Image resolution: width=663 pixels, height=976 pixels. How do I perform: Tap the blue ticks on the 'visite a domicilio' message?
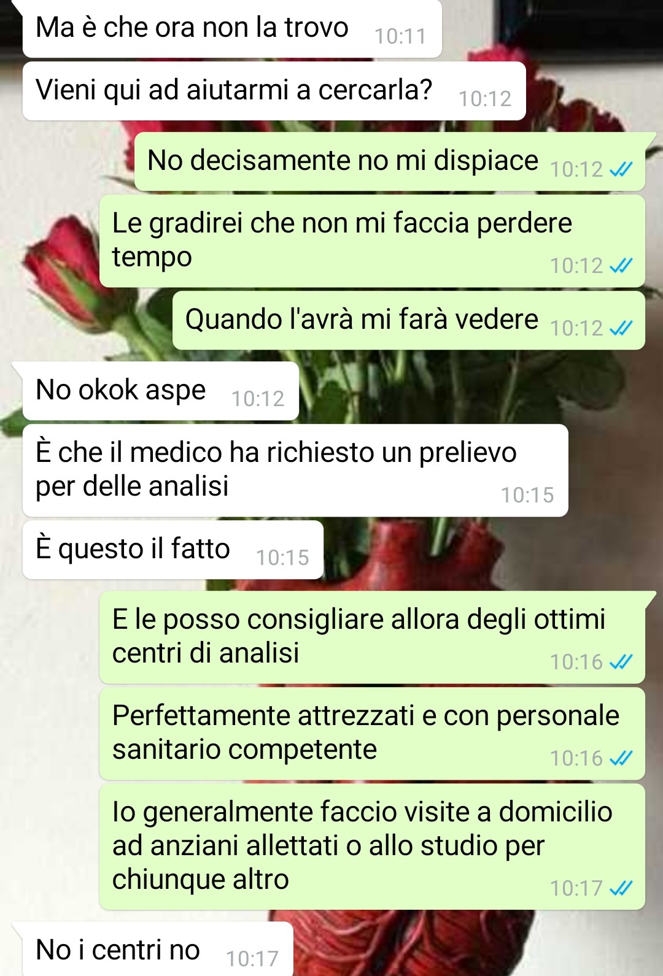621,888
